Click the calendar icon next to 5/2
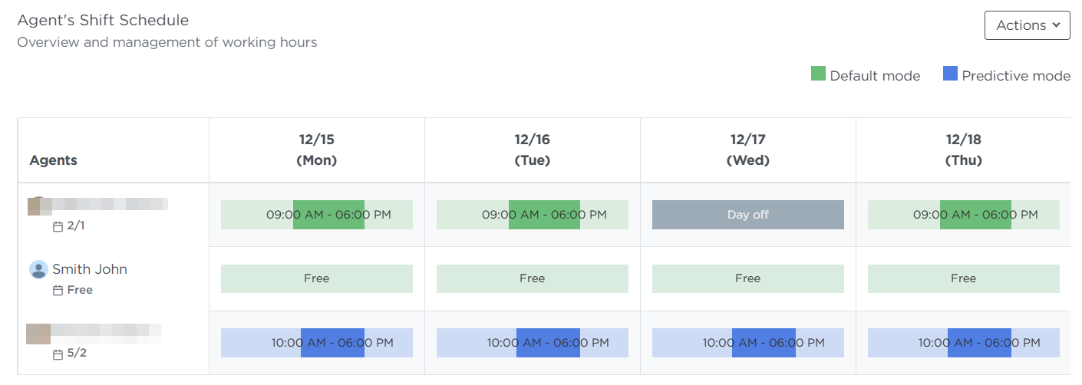This screenshot has width=1082, height=385. (x=58, y=355)
